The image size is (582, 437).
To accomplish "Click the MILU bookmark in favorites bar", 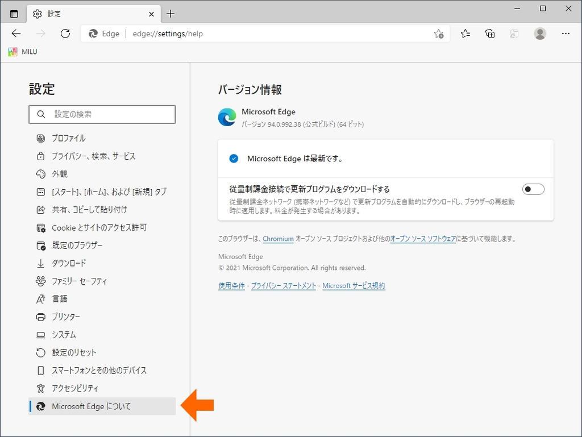I will (x=23, y=52).
